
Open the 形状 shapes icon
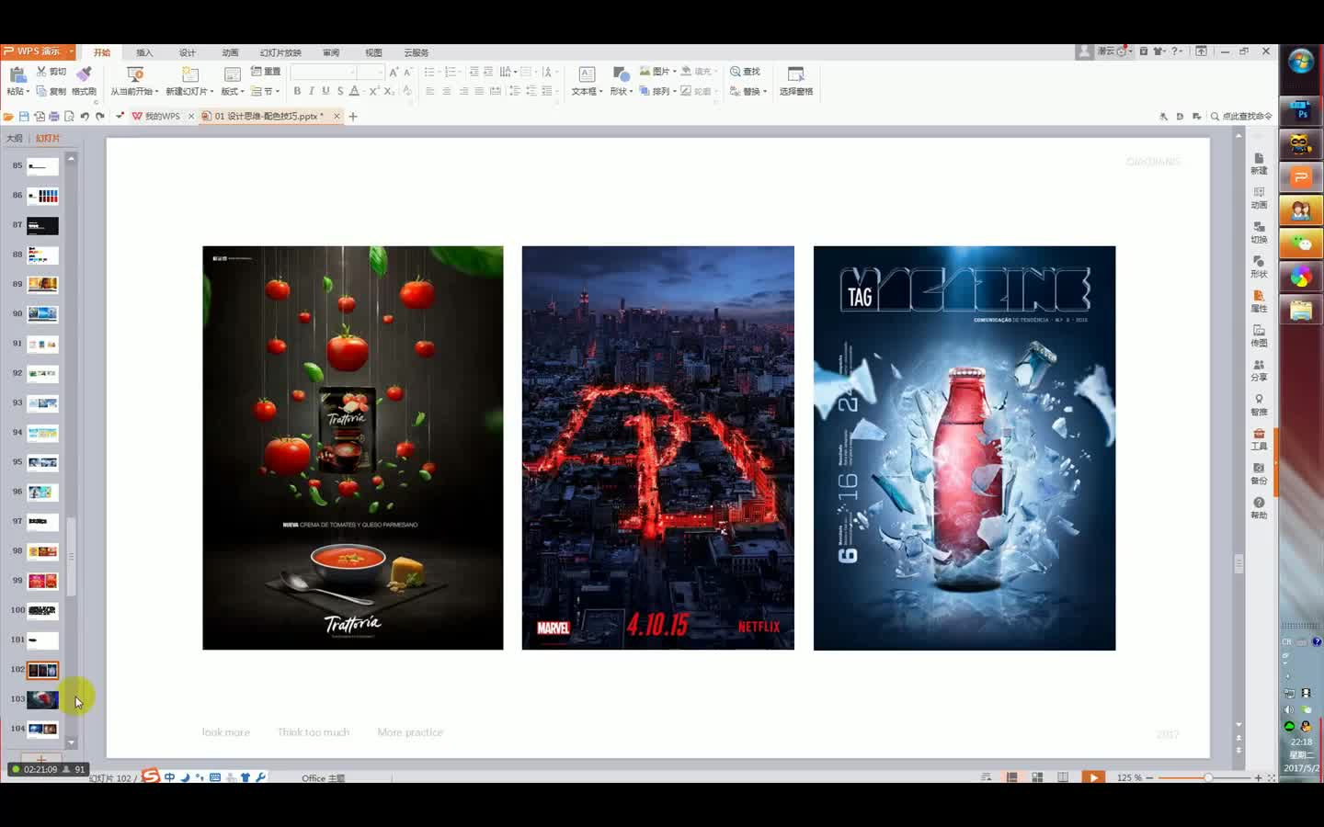621,74
